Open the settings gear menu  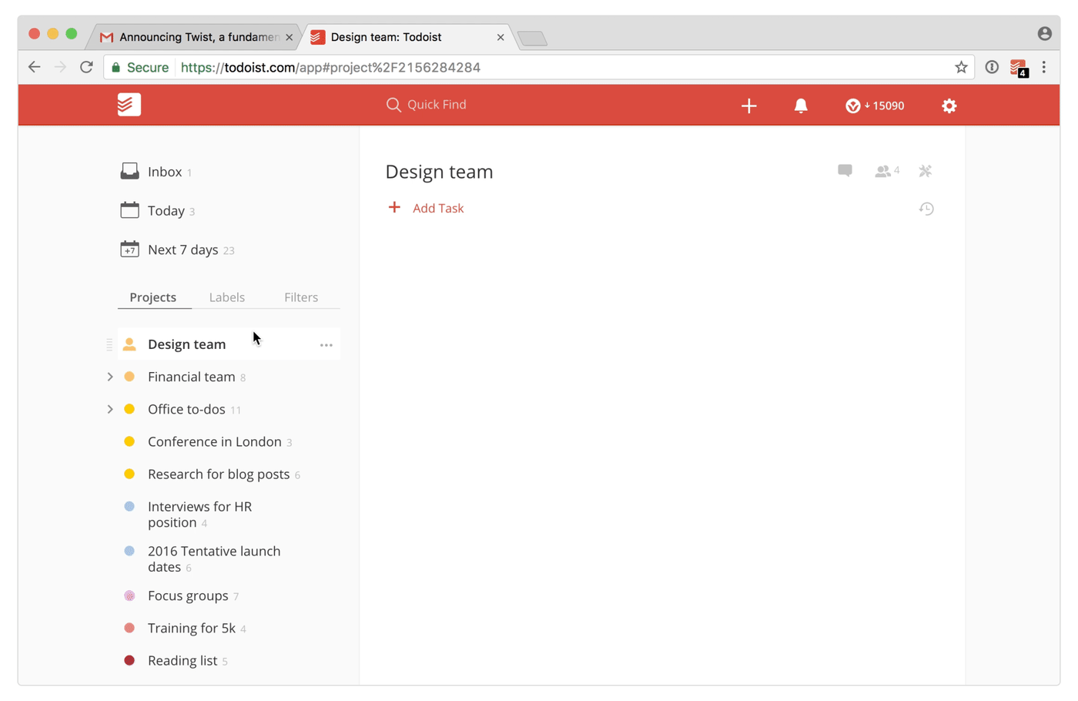[949, 105]
